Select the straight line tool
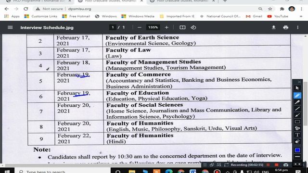Viewport: 308px width, 173px height. click(297, 109)
